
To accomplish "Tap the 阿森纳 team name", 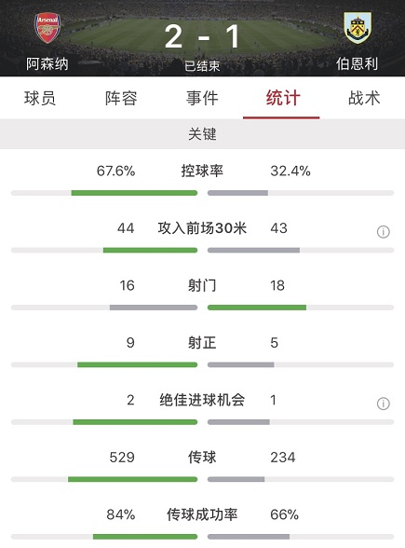I will [x=47, y=64].
